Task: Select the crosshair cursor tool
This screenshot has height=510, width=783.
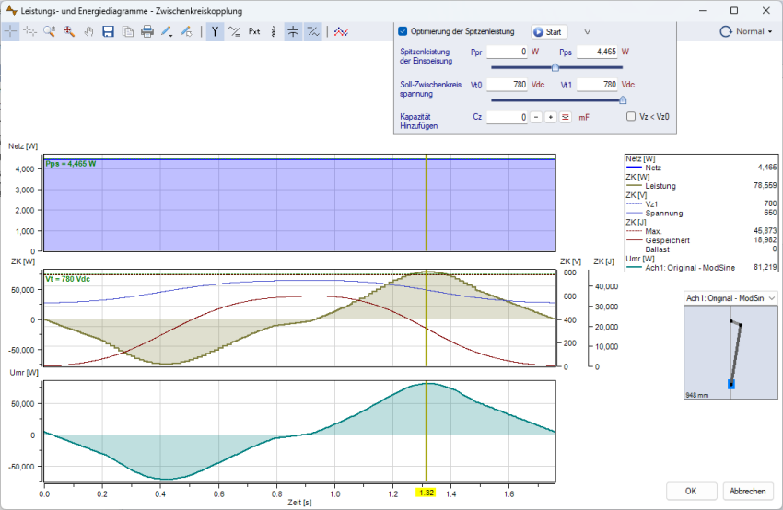Action: [10, 31]
